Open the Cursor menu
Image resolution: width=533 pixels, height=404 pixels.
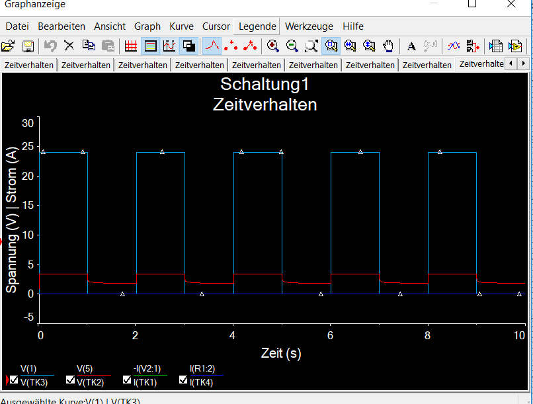[x=216, y=26]
